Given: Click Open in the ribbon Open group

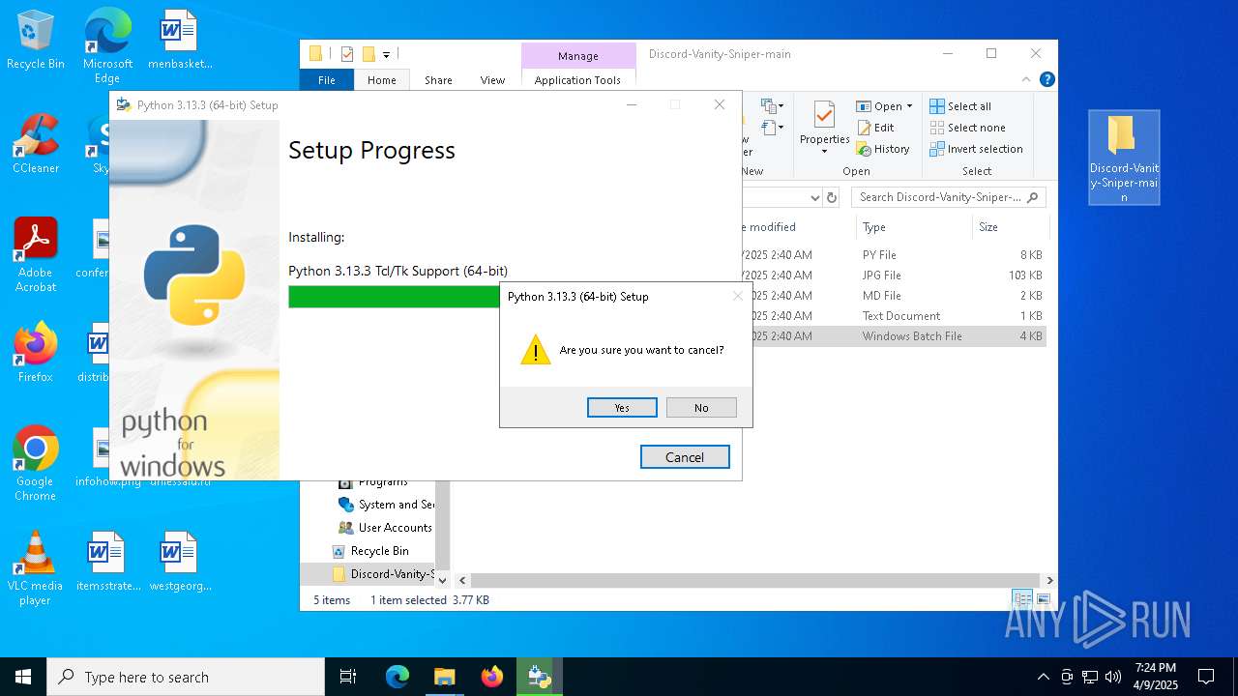Looking at the screenshot, I should (x=879, y=106).
